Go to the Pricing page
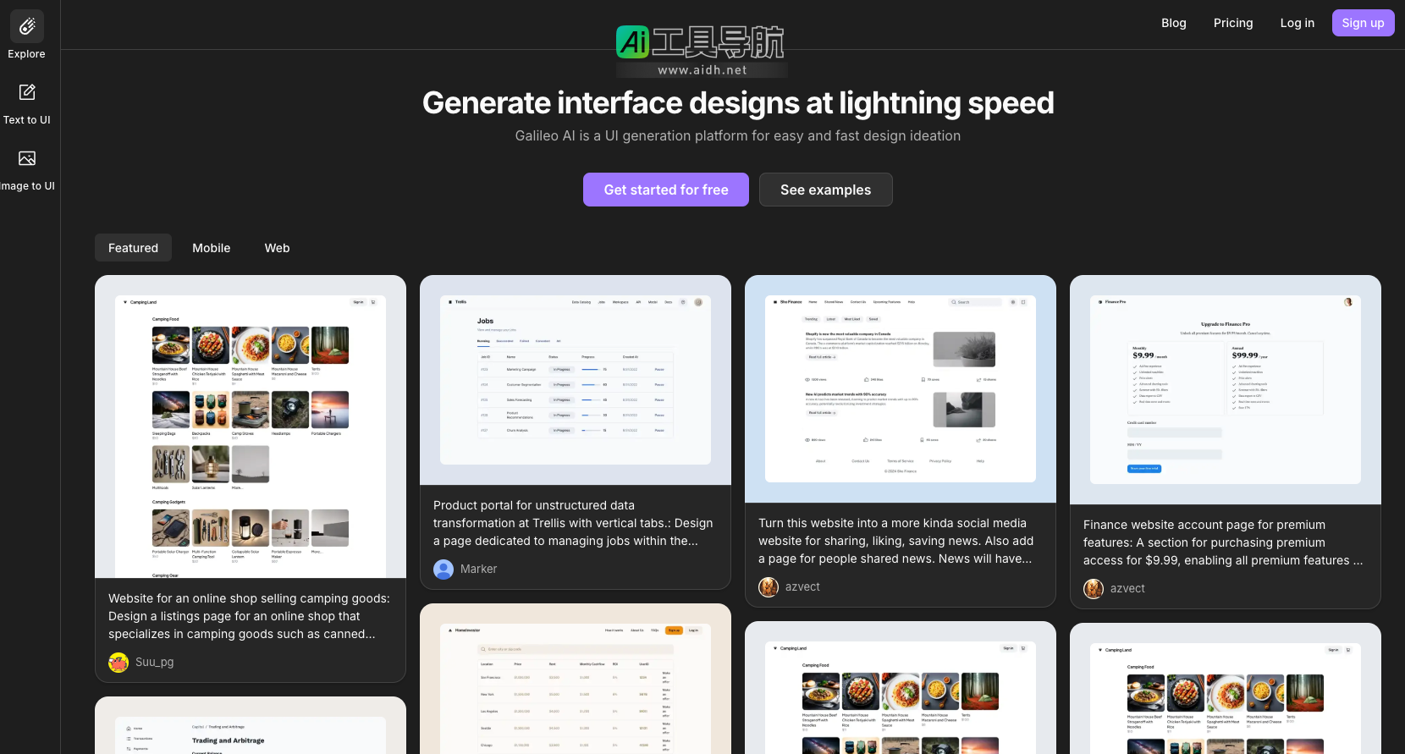Screen dimensions: 1405x754 coord(1232,23)
